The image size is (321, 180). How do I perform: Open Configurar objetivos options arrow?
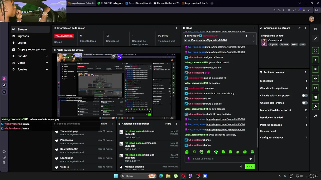(306, 137)
